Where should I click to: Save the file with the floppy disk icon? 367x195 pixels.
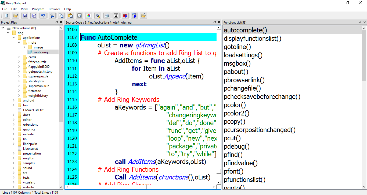(x=24, y=16)
